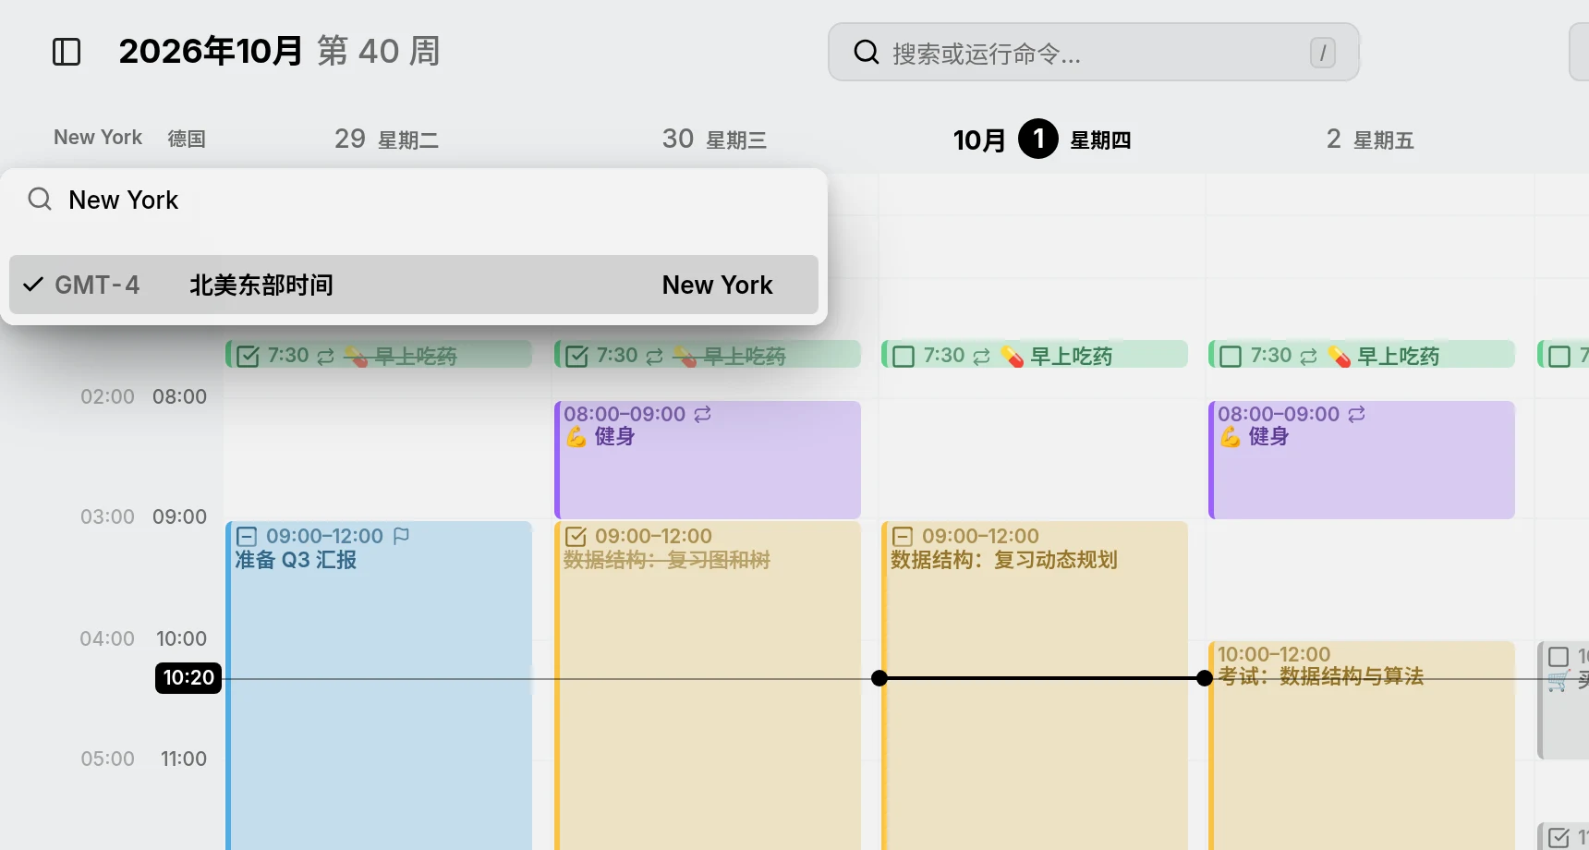
Task: Check Thursday 7:30 早上吃药 task
Action: click(x=904, y=356)
